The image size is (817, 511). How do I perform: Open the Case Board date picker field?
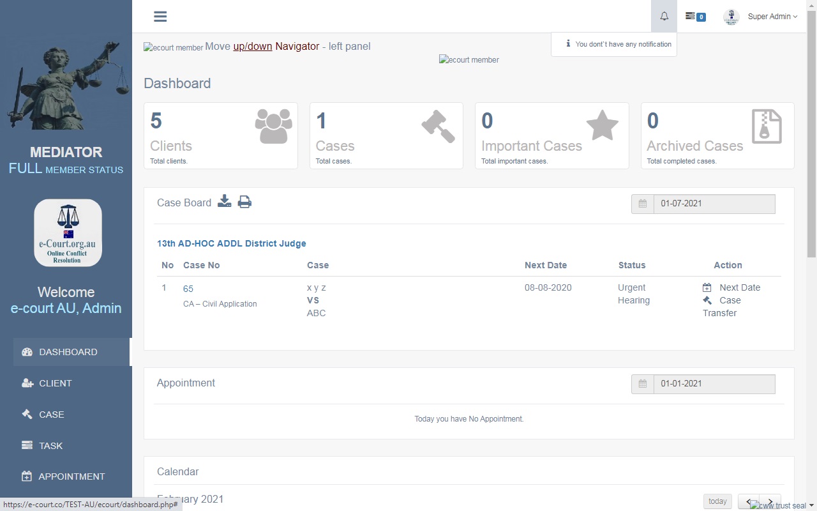pos(714,204)
